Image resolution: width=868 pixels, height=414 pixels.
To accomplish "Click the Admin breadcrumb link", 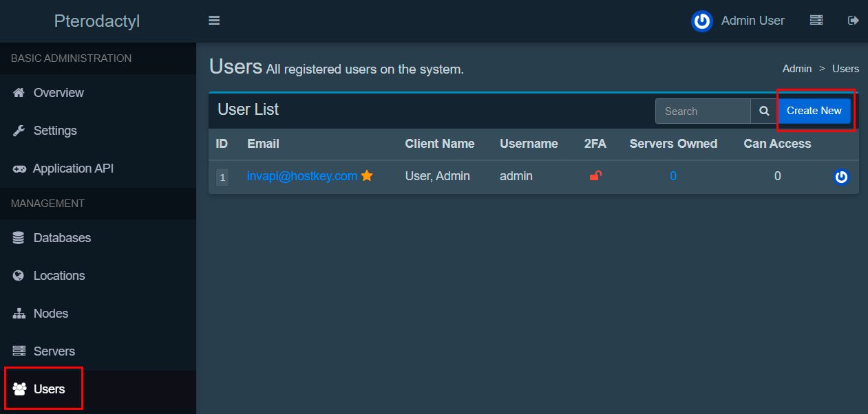I will point(797,69).
